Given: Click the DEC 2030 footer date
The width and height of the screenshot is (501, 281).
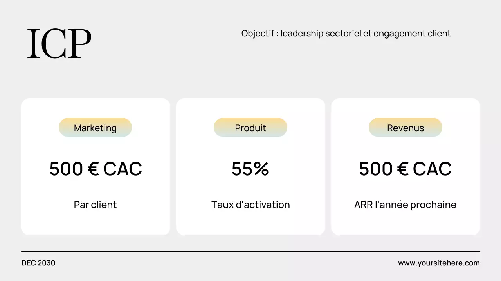Looking at the screenshot, I should click(x=38, y=263).
